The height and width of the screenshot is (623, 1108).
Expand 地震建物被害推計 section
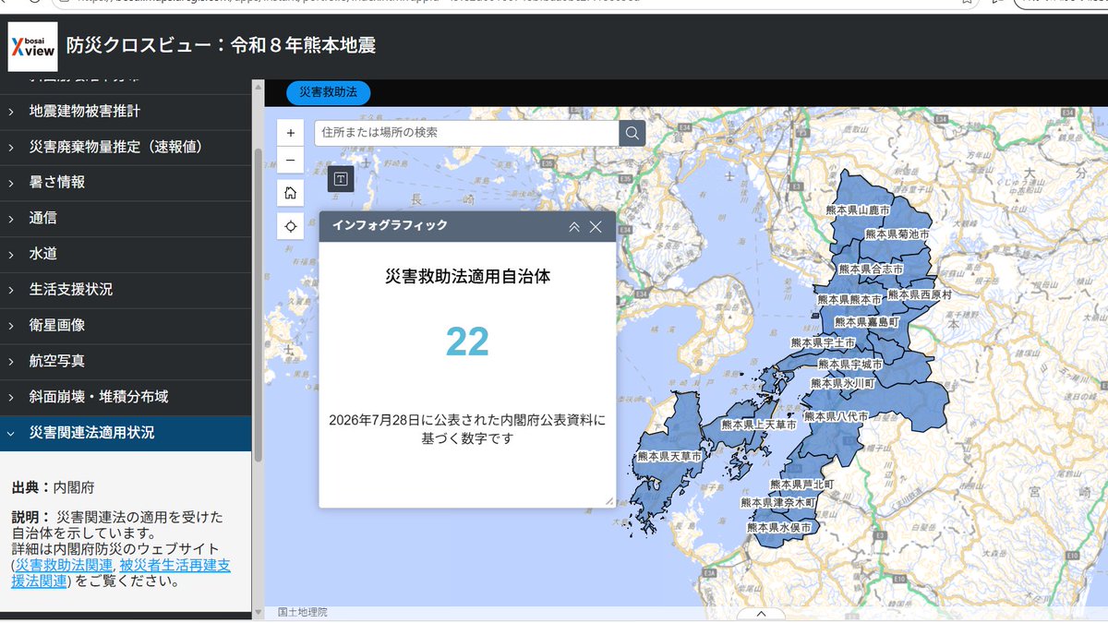point(126,111)
